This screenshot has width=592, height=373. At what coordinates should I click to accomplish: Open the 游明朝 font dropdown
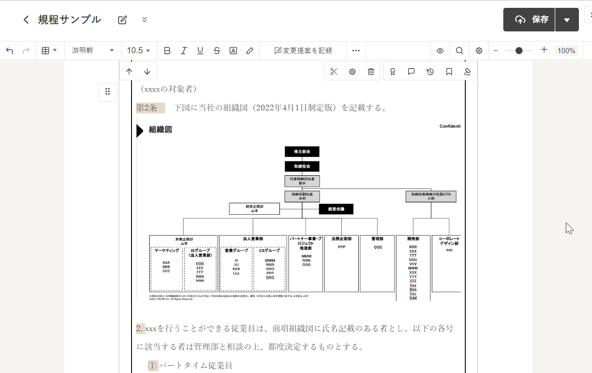93,51
